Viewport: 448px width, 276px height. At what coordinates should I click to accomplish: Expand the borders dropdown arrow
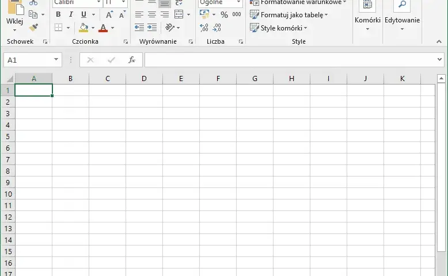click(x=68, y=28)
